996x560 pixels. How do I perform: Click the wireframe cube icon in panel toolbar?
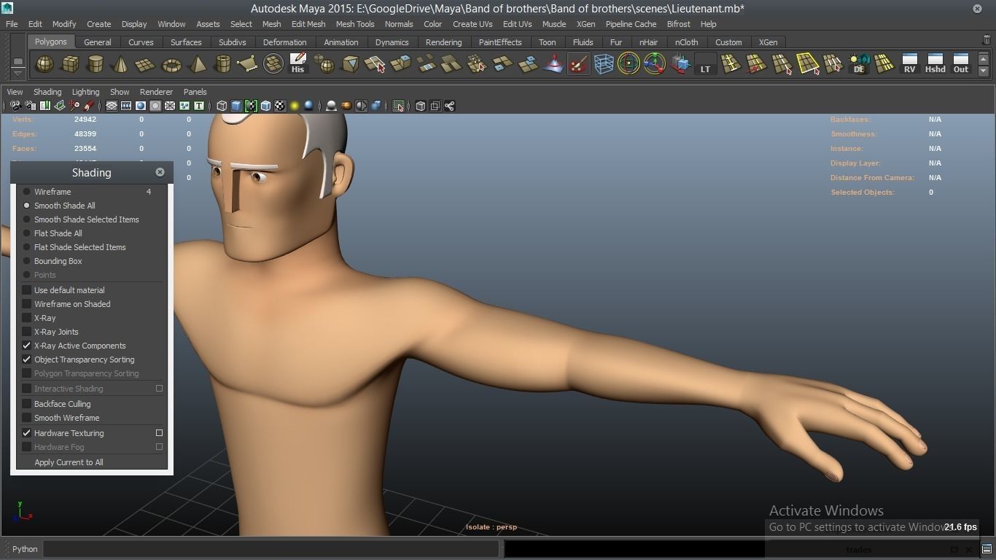coord(222,106)
